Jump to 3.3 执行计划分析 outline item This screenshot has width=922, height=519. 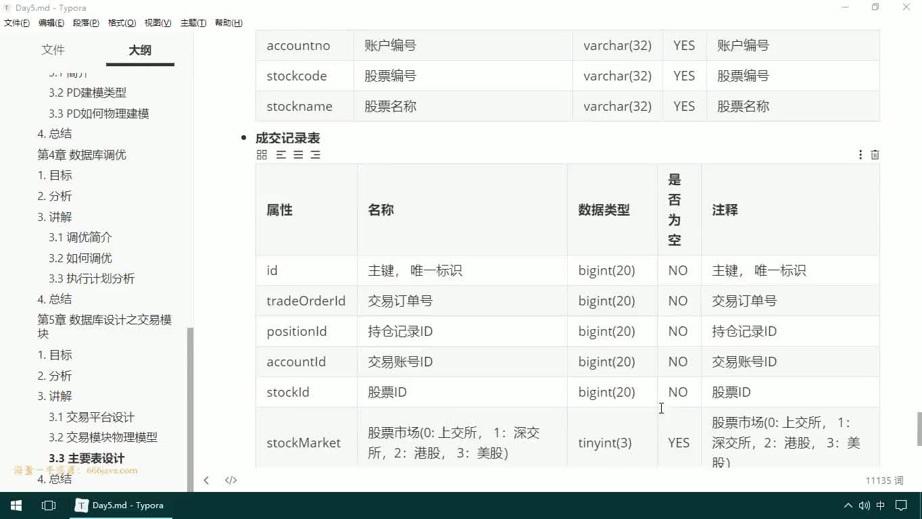(91, 278)
